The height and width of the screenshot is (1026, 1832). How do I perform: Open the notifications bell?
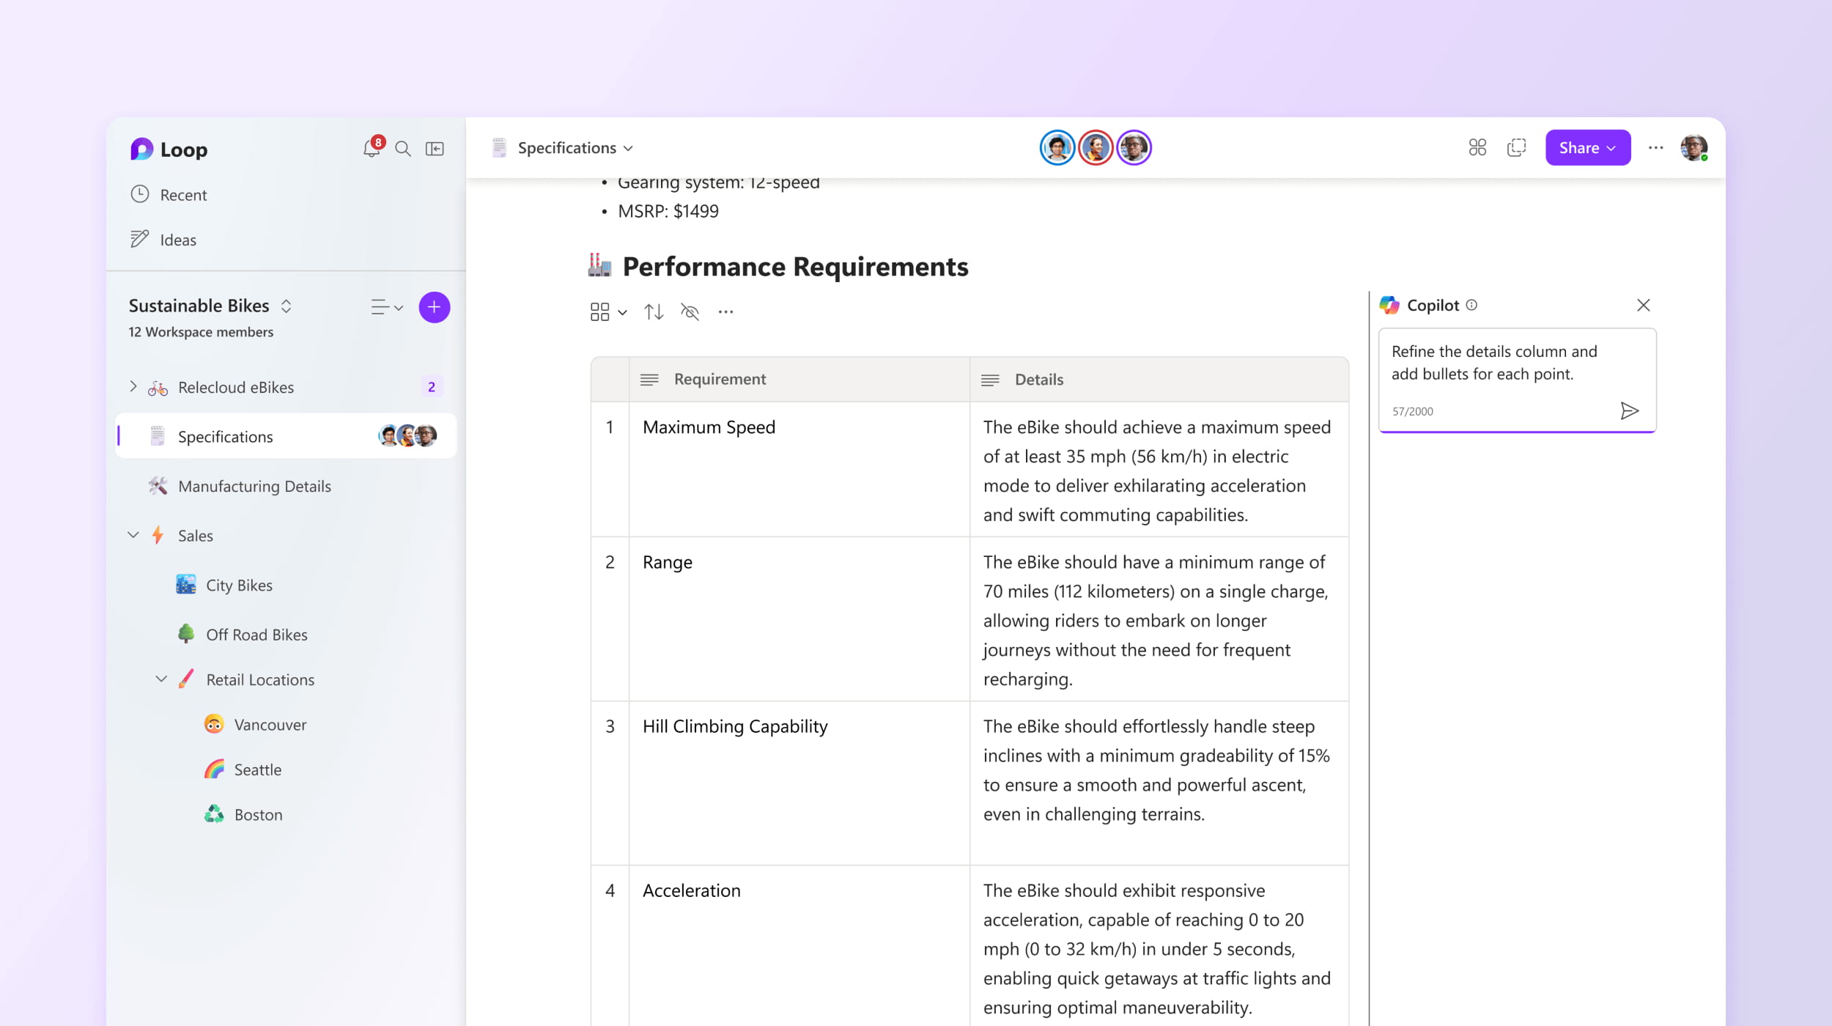[x=372, y=149]
